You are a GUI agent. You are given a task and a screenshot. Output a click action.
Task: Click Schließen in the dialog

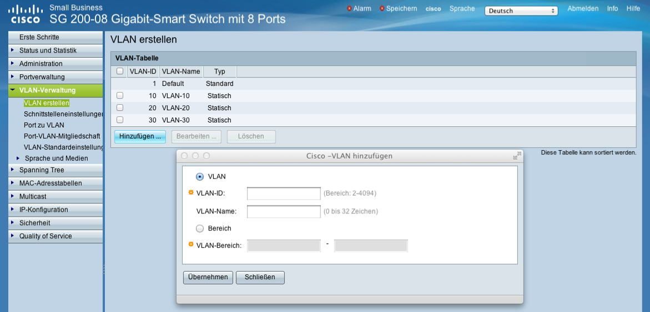coord(260,277)
